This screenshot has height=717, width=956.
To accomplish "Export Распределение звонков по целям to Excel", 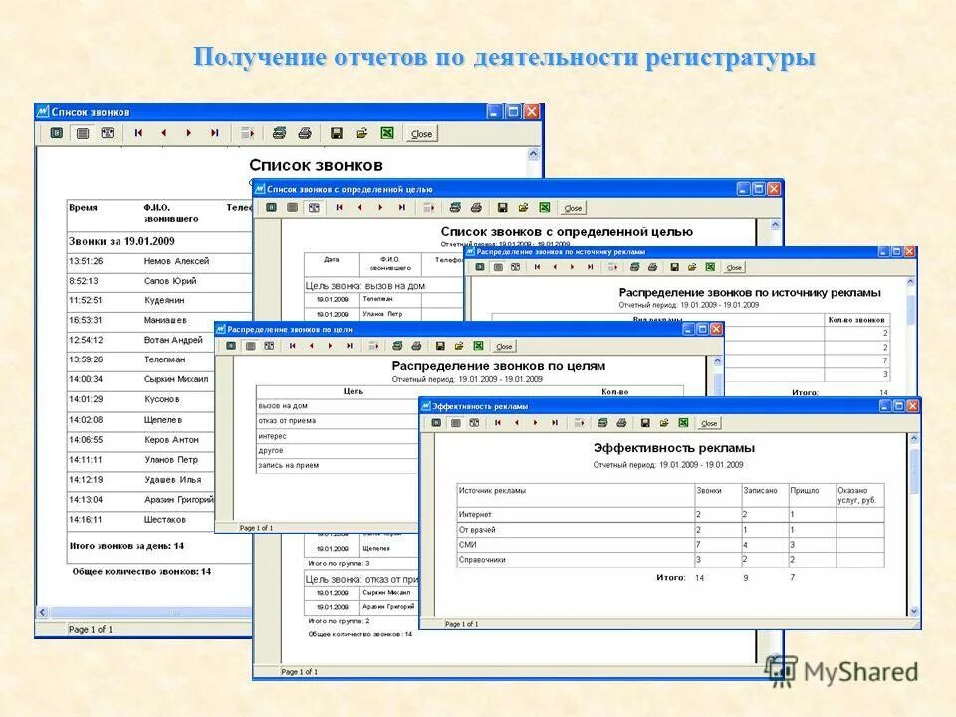I will [x=478, y=344].
